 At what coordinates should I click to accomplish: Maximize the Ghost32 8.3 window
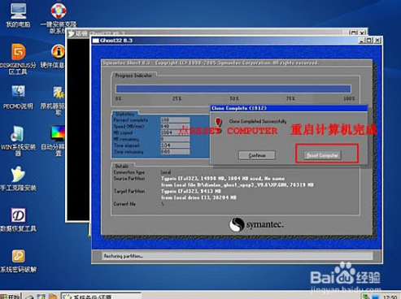[x=369, y=41]
